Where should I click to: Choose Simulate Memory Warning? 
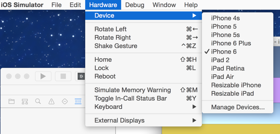tap(143, 90)
